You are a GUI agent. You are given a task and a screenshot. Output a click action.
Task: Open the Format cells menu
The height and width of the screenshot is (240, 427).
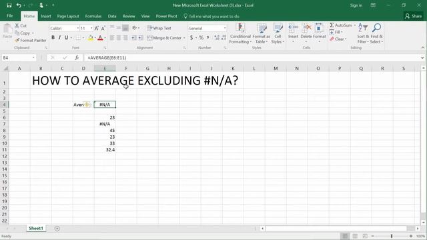point(319,33)
